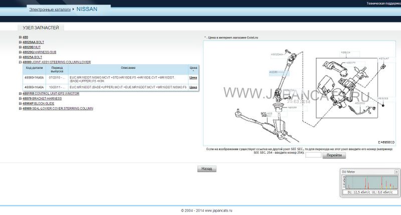Open the 48020AA BOLT link

tap(33, 42)
